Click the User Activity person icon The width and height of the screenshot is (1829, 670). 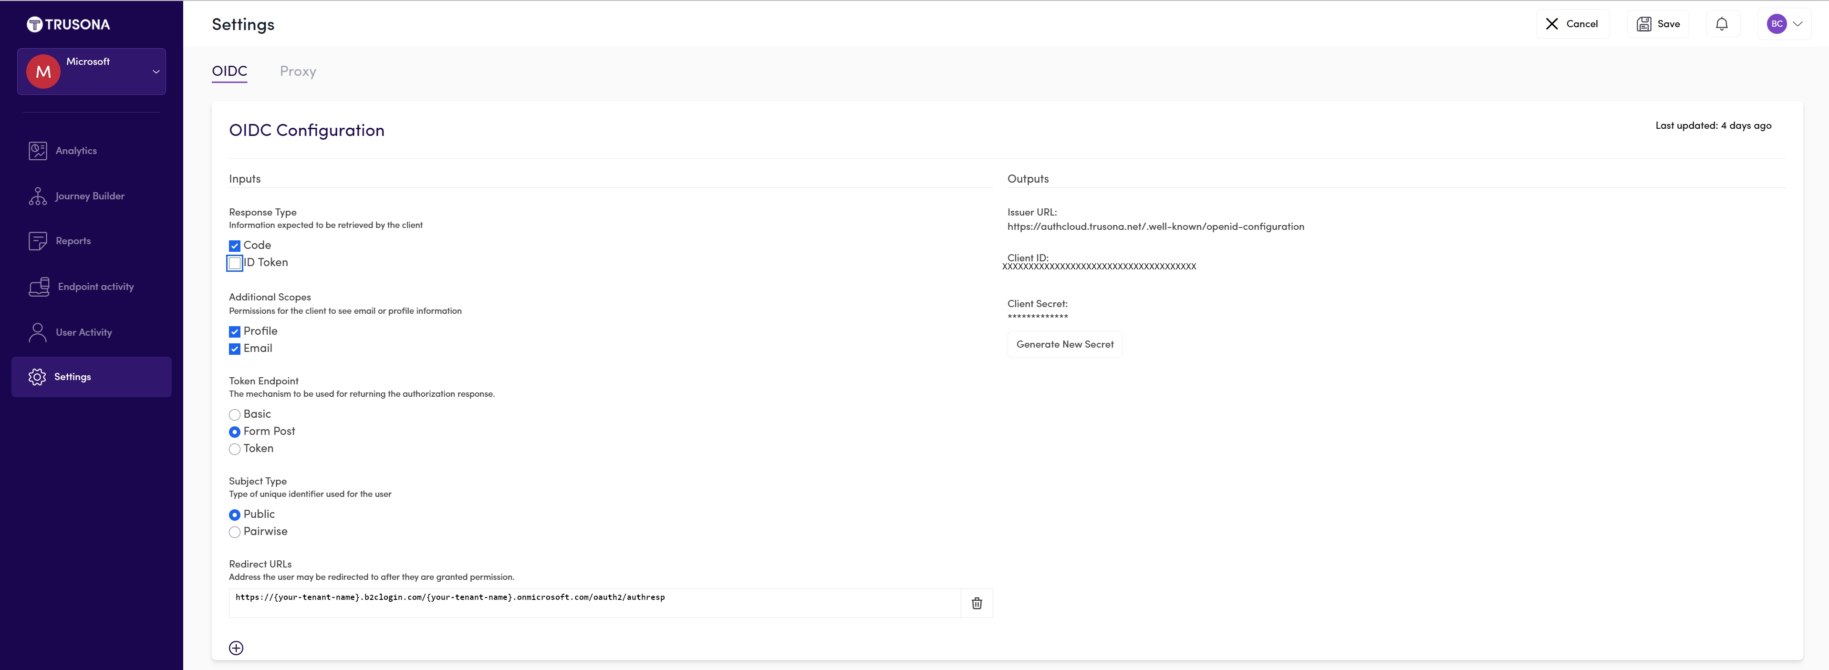(38, 332)
